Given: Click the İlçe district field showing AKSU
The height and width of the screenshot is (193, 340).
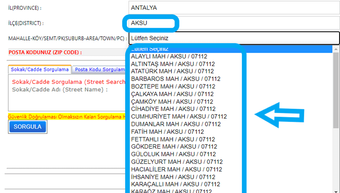Looking at the screenshot, I should pos(234,23).
